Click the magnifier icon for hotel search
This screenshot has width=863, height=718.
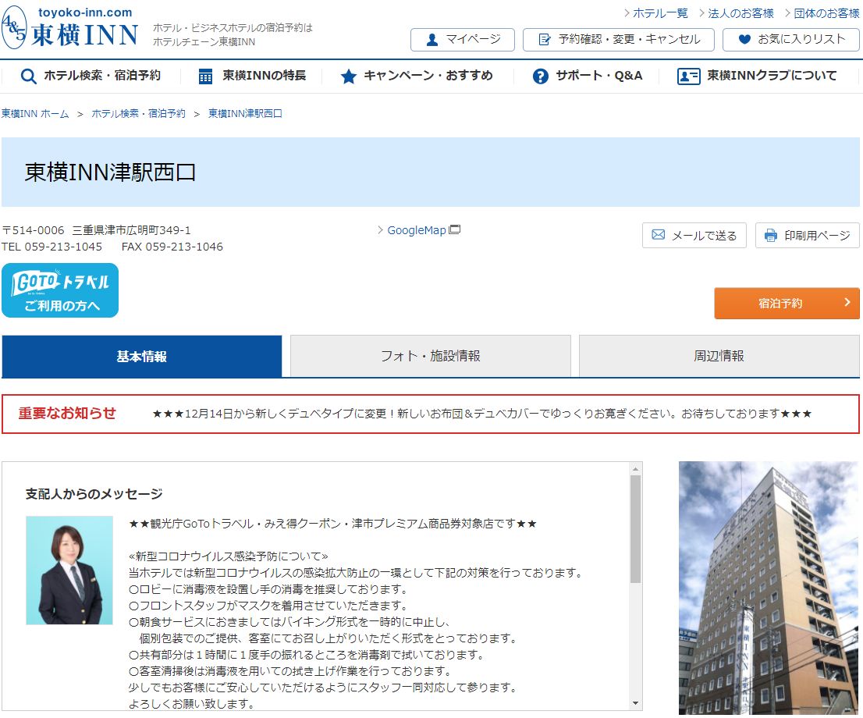(28, 76)
